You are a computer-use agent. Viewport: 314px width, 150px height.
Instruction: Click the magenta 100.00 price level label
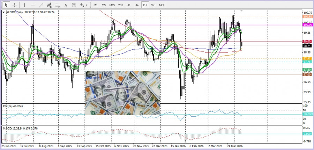click(307, 25)
